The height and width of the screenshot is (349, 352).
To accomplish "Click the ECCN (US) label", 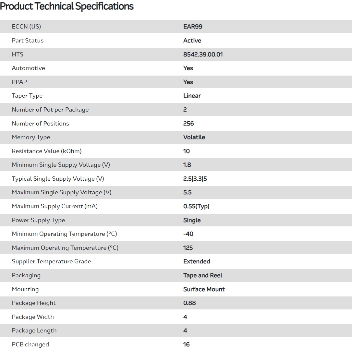I will [26, 27].
